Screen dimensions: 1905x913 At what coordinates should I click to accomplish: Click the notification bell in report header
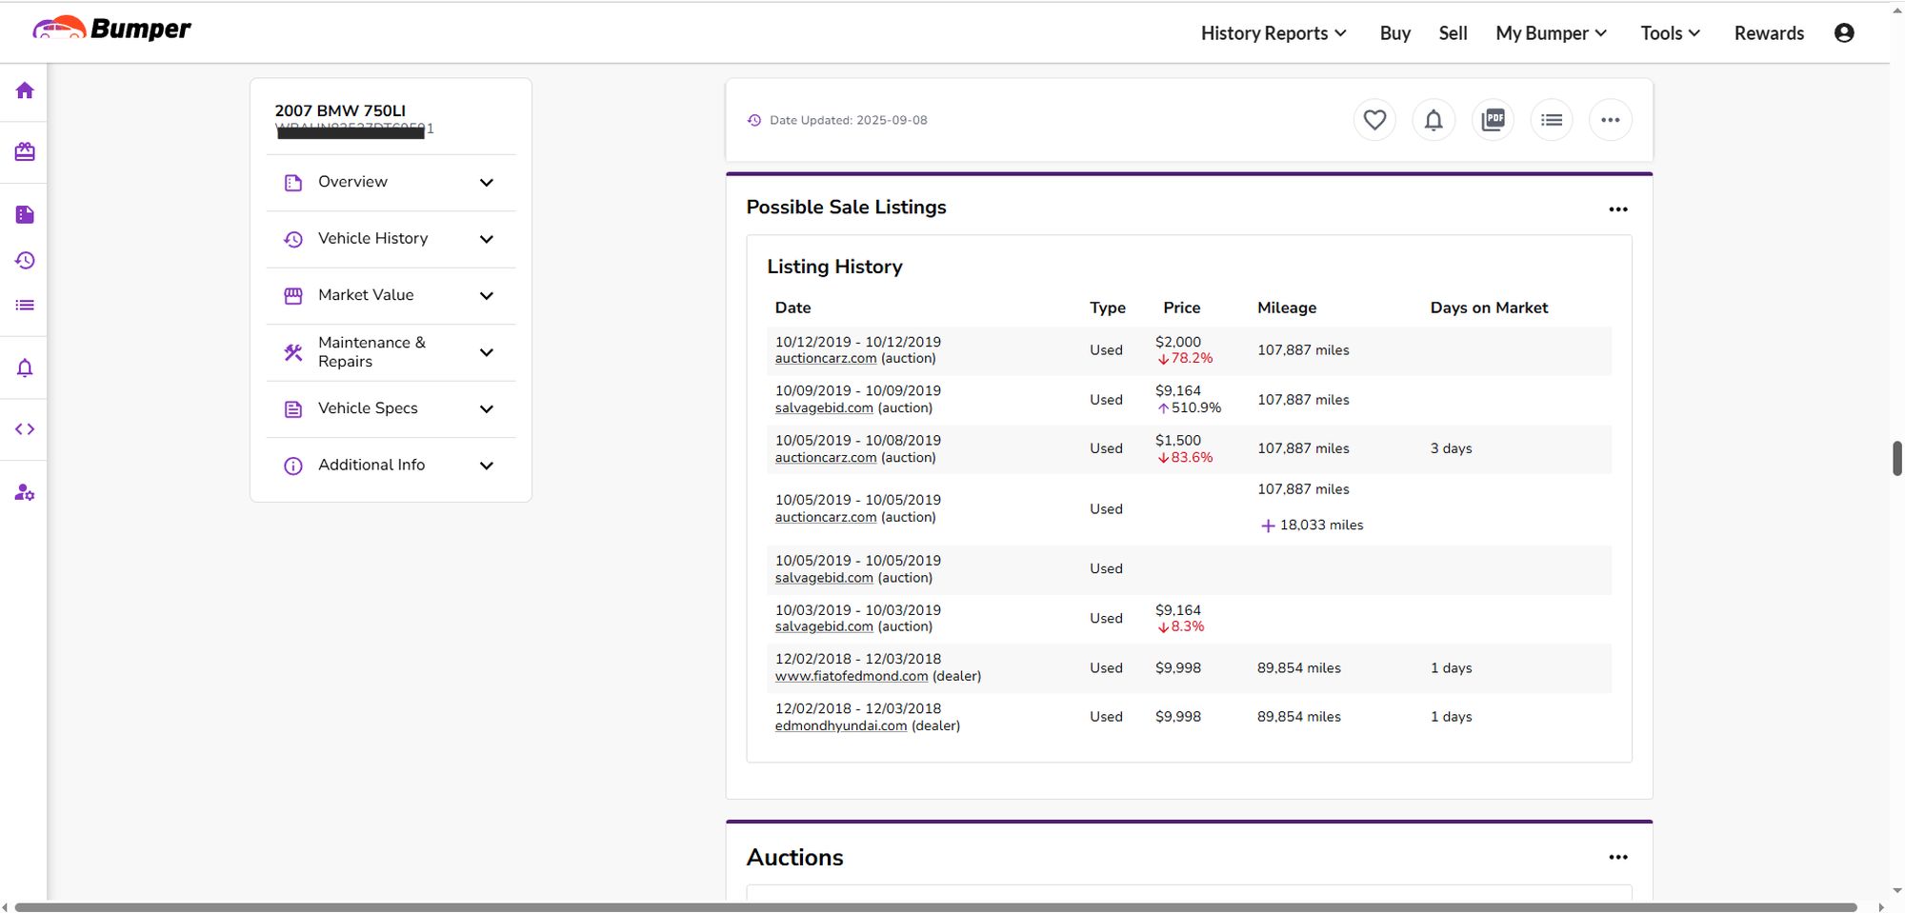coord(1434,120)
